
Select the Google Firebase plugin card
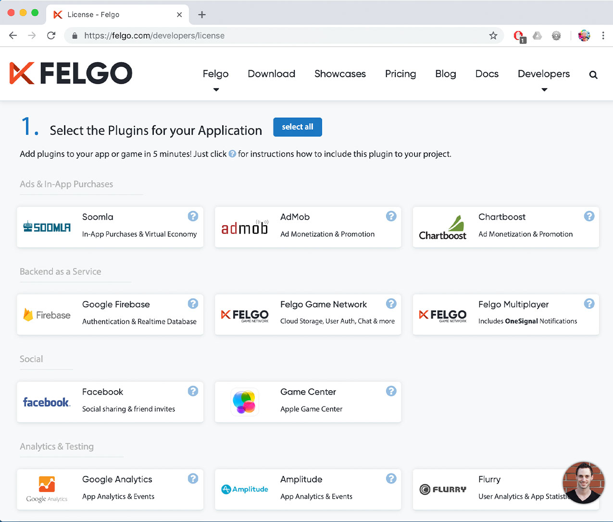click(x=110, y=315)
